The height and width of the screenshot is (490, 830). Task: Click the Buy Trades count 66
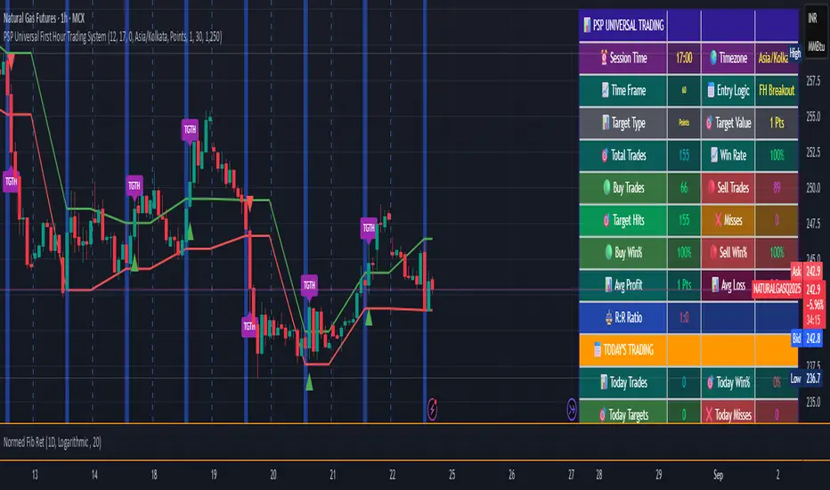[x=684, y=187]
